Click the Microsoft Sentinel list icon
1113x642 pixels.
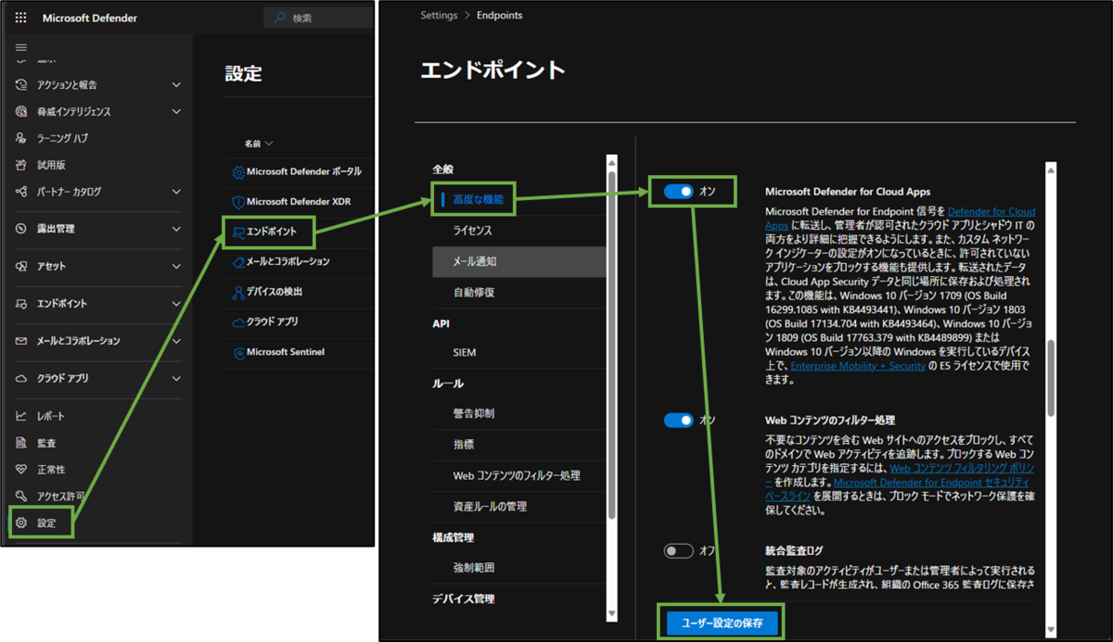(238, 353)
